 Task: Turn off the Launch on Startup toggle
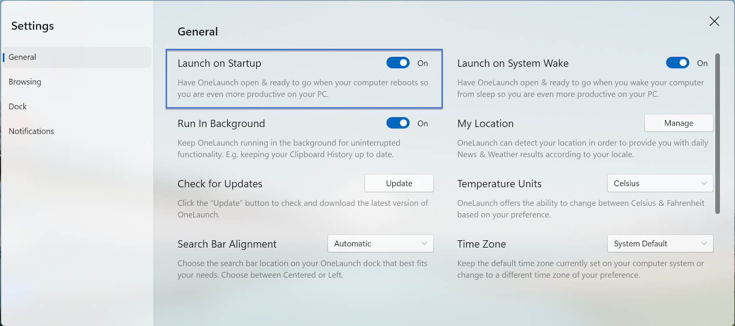398,63
